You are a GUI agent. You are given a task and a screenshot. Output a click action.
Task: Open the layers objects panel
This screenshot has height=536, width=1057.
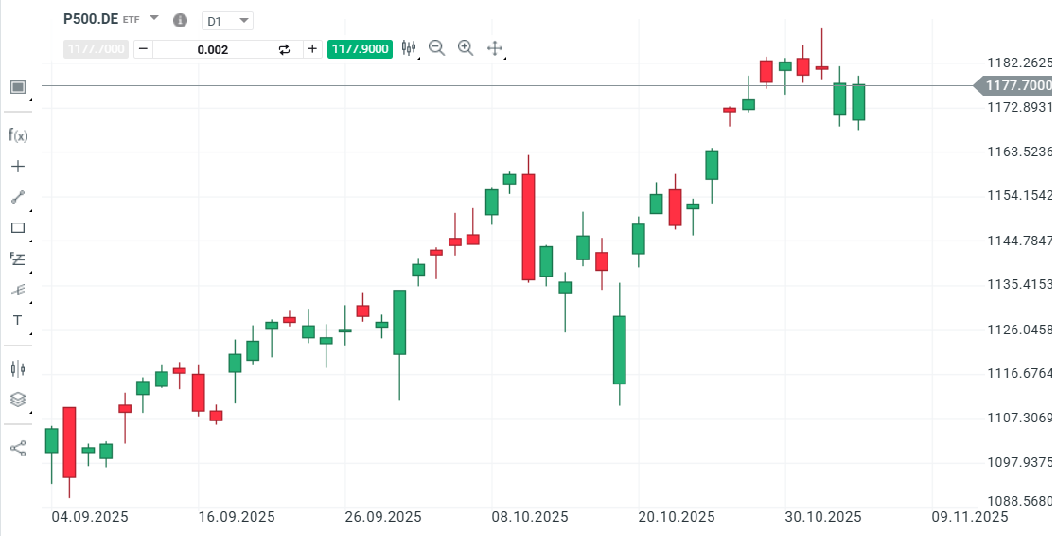coord(18,400)
